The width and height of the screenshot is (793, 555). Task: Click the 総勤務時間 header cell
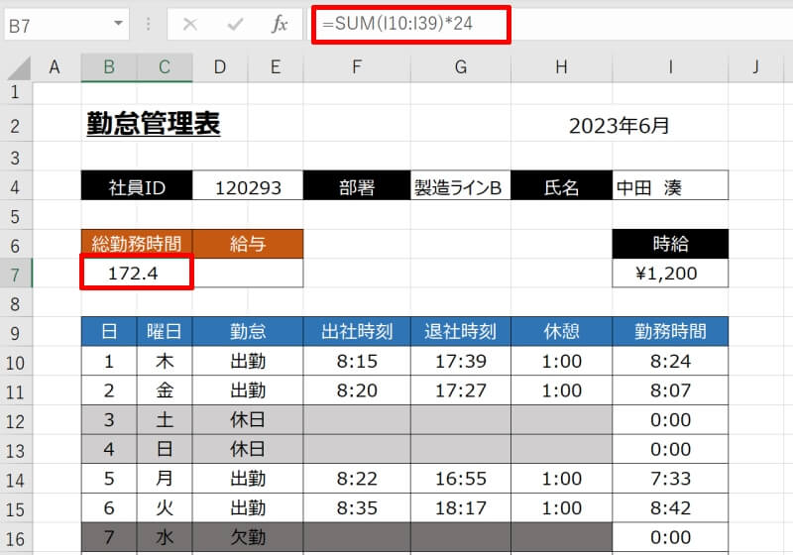[x=137, y=244]
